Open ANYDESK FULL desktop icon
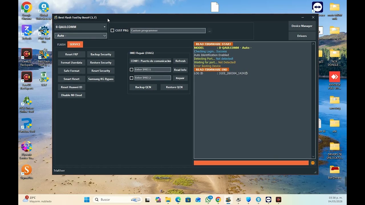365x205 pixels. [x=334, y=81]
